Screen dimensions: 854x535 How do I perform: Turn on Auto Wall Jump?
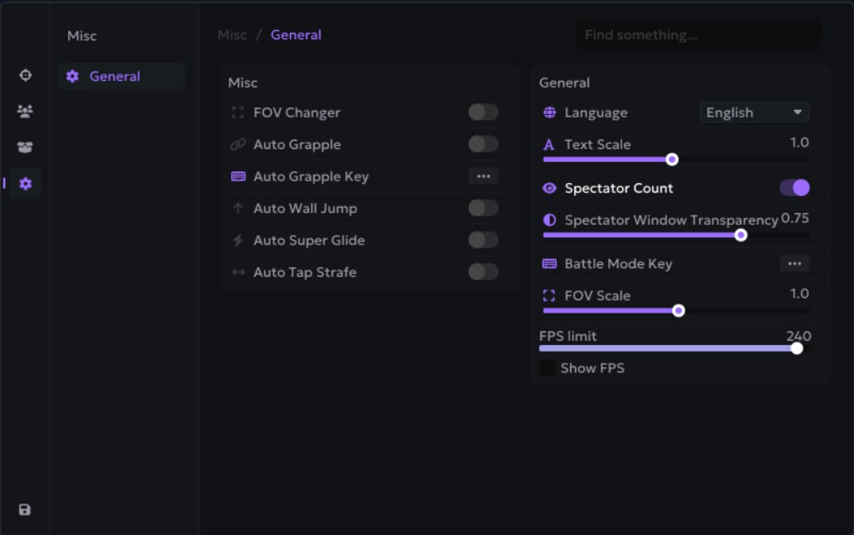[x=483, y=208]
